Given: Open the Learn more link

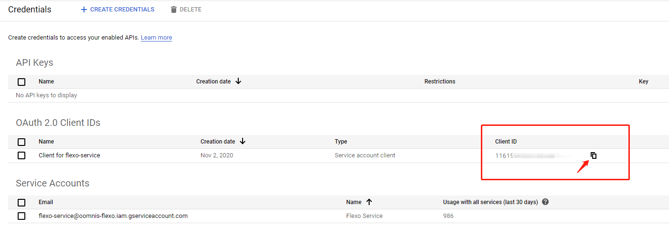Looking at the screenshot, I should click(x=156, y=38).
